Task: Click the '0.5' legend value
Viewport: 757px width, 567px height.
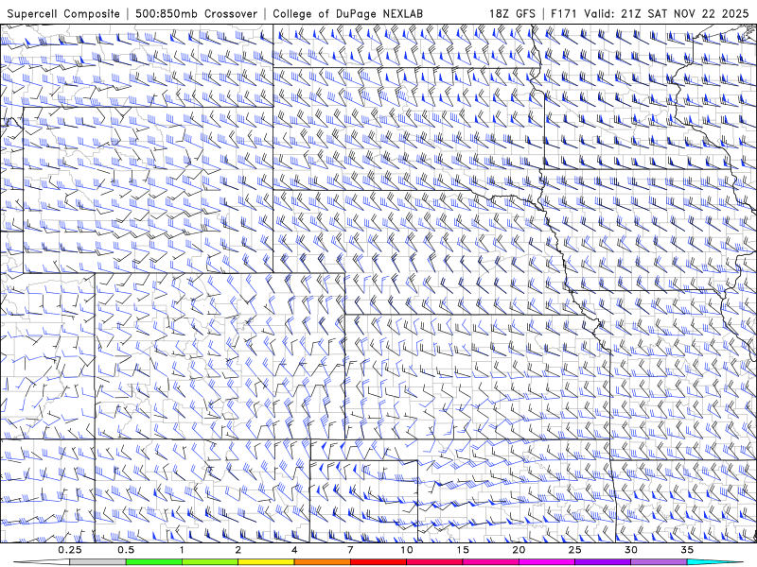Action: 126,550
